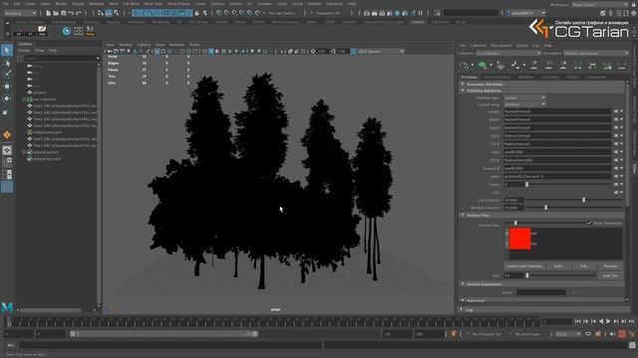The image size is (638, 358).
Task: Collapse the Archive Files section
Action: (x=463, y=215)
